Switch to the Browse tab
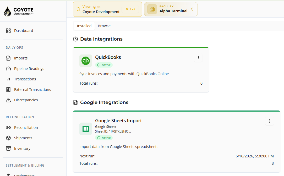This screenshot has height=176, width=284. click(x=104, y=26)
